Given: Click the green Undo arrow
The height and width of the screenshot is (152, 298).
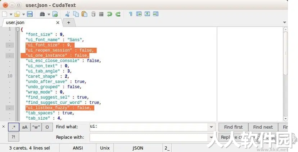Looking at the screenshot, I should 110,14.
